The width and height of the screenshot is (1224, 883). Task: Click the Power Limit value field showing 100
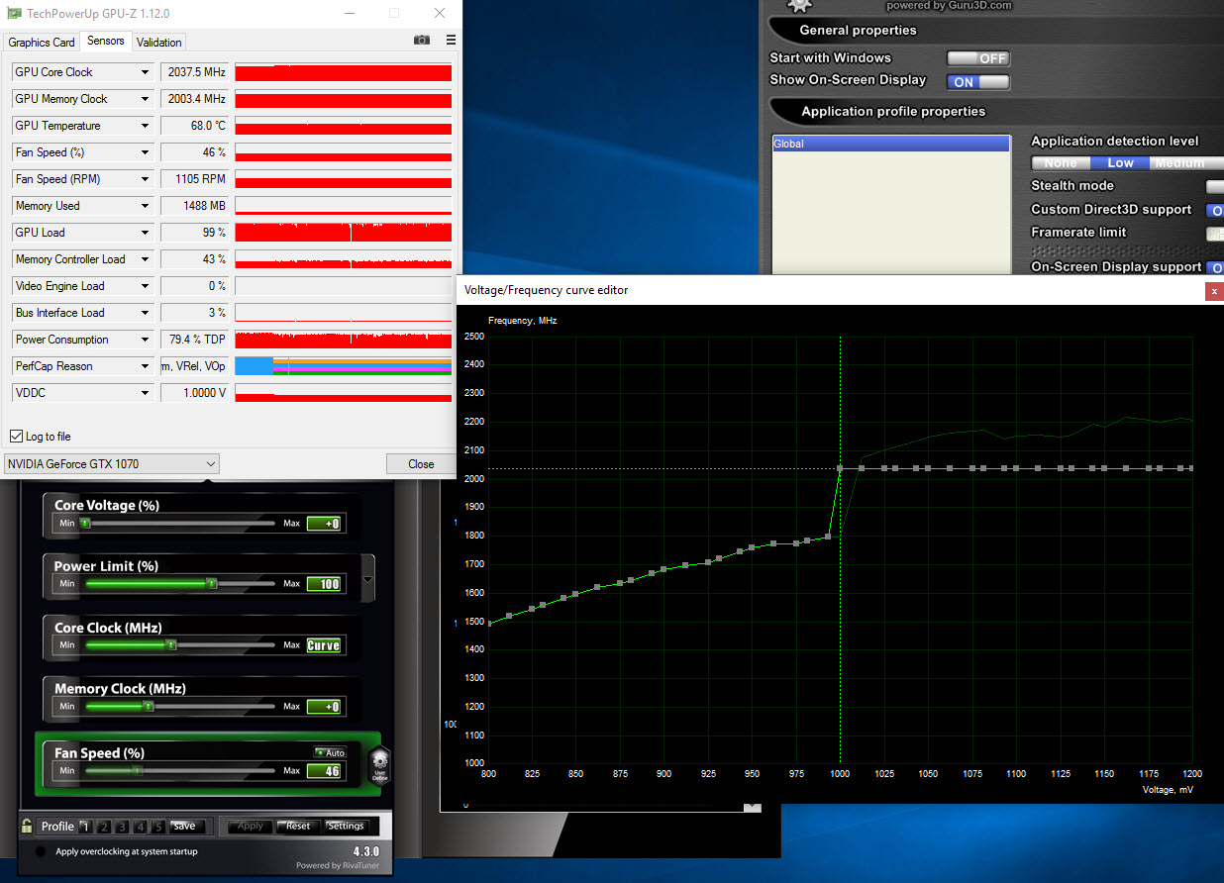(x=324, y=584)
